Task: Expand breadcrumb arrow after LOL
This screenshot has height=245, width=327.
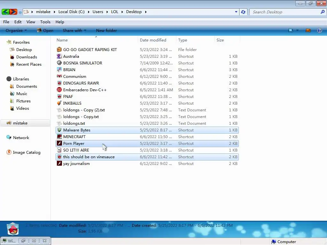Action: 122,12
